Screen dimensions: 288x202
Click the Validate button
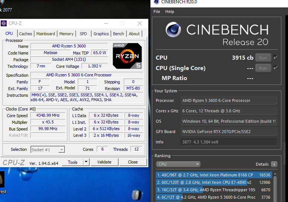pos(104,162)
